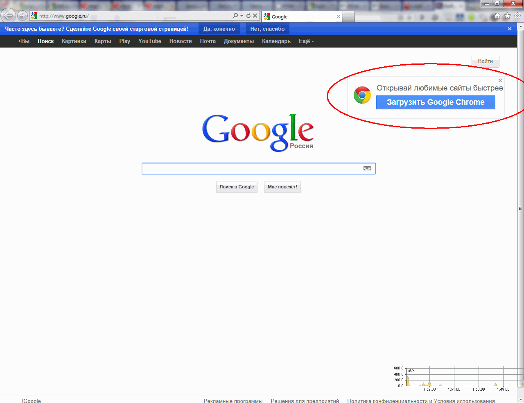The width and height of the screenshot is (524, 403).
Task: Click the vertical scrollbar down arrow
Action: tap(521, 399)
